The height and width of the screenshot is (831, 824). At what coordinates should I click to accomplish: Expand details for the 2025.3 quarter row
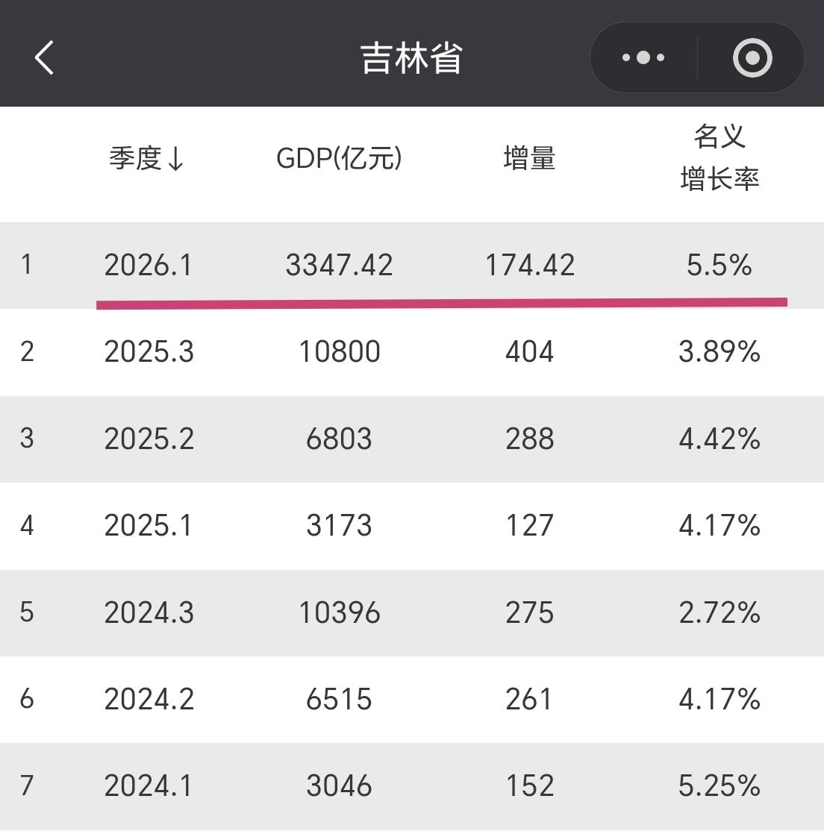click(x=412, y=351)
